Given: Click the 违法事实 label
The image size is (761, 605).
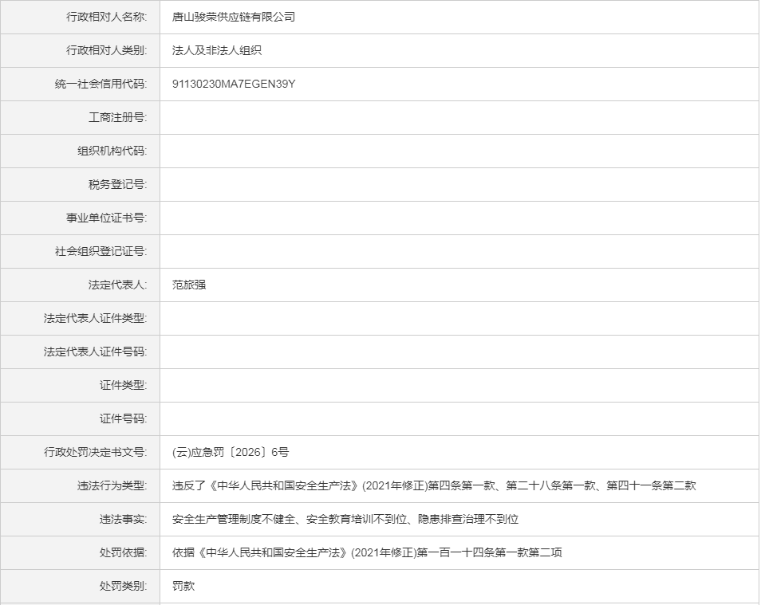Looking at the screenshot, I should (x=123, y=519).
